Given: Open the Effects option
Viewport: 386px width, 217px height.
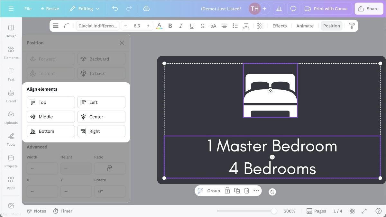Looking at the screenshot, I should coord(280,26).
